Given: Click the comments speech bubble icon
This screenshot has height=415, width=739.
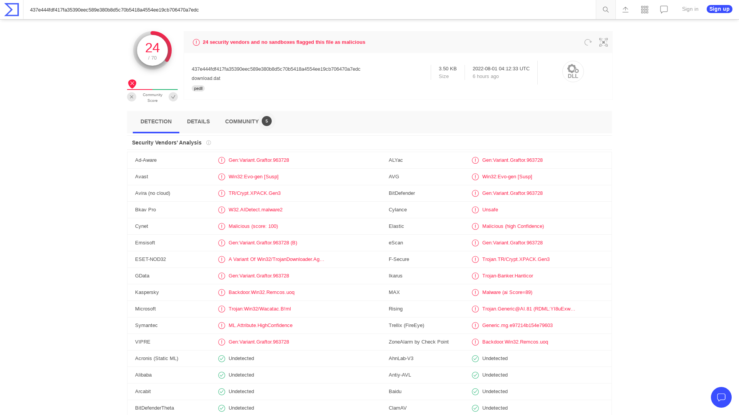Looking at the screenshot, I should pyautogui.click(x=664, y=10).
